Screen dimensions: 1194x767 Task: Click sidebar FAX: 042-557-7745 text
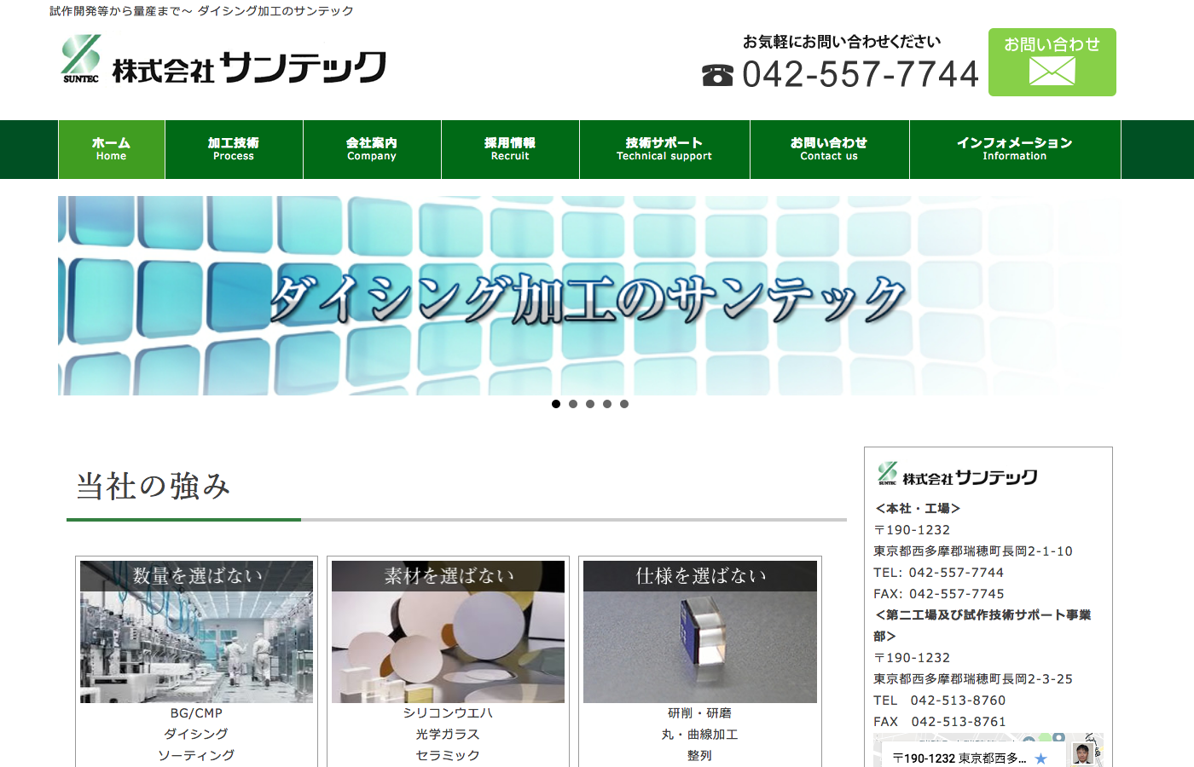[x=938, y=594]
